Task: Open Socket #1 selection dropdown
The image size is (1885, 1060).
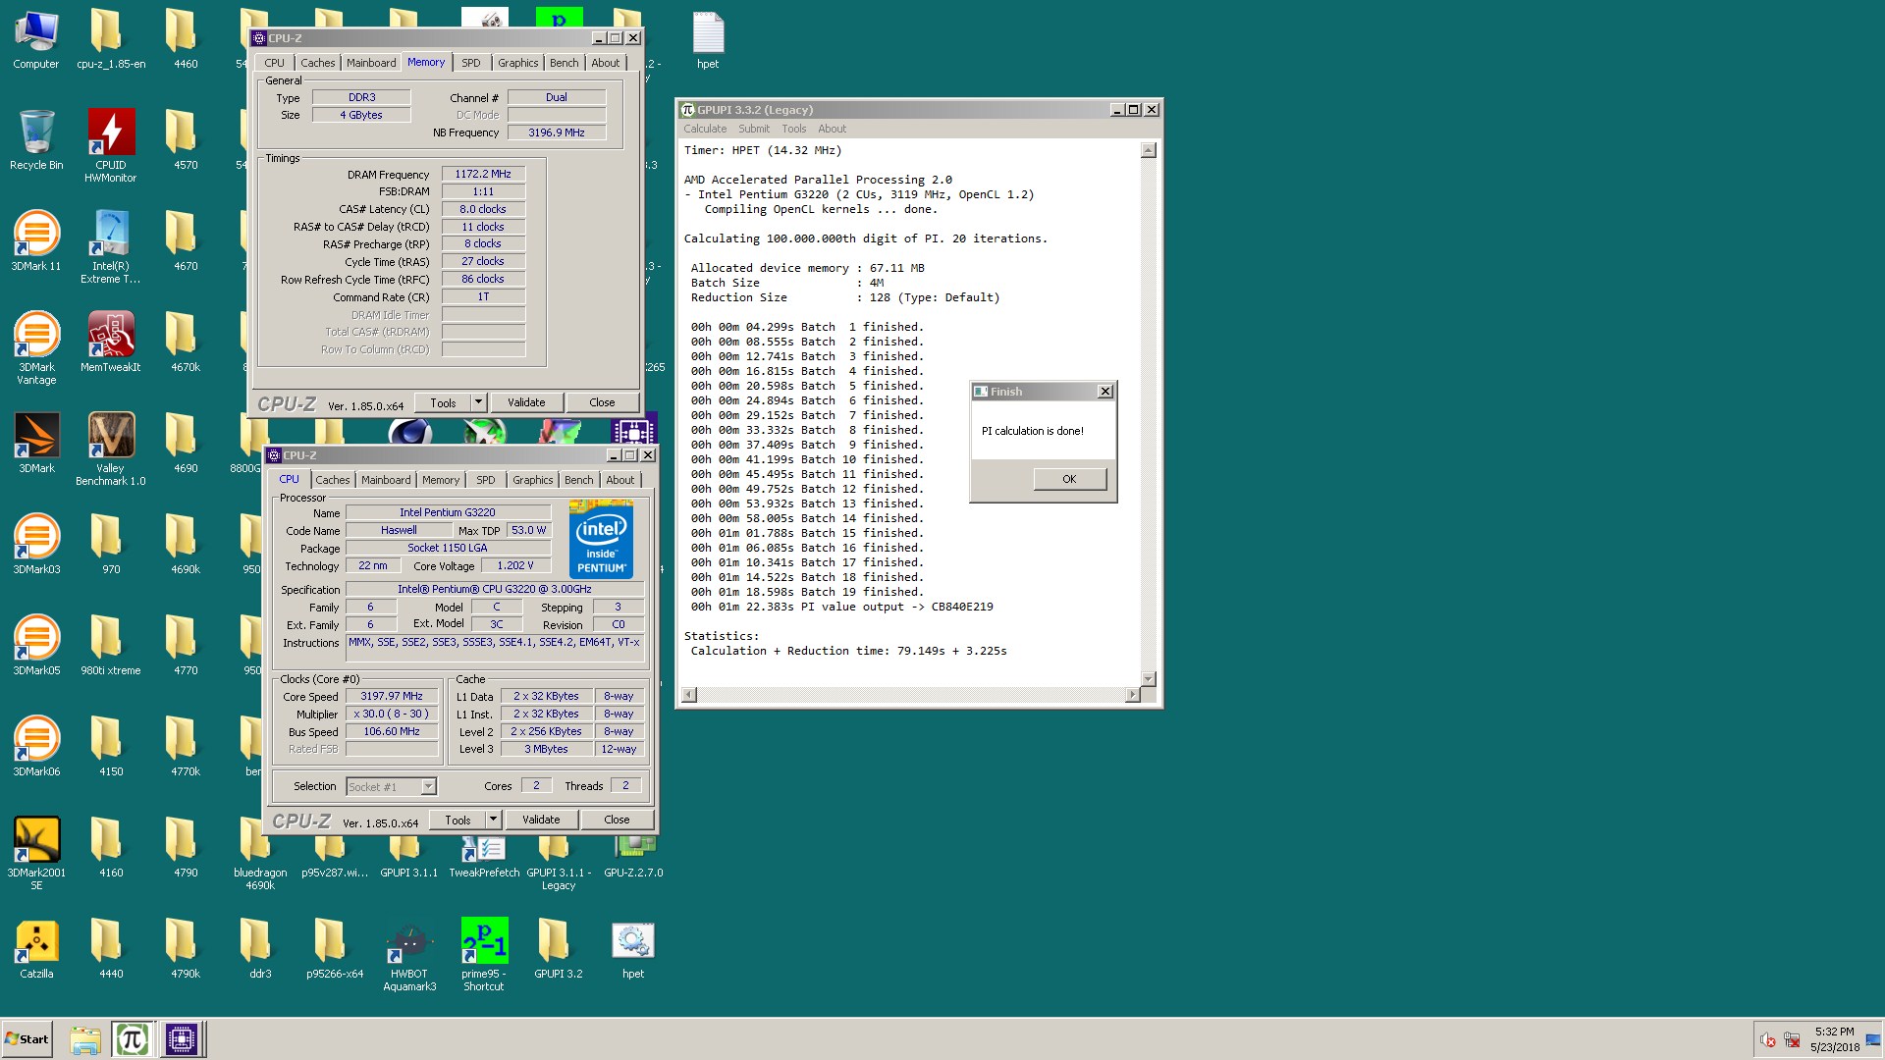Action: tap(428, 786)
